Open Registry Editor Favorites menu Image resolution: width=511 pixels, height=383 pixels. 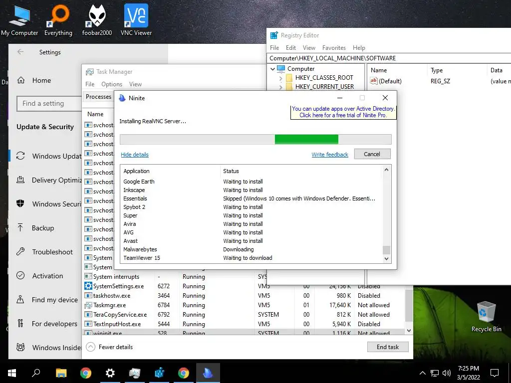click(x=334, y=47)
